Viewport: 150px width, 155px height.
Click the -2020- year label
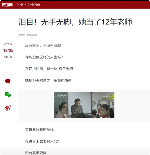pos(8,44)
